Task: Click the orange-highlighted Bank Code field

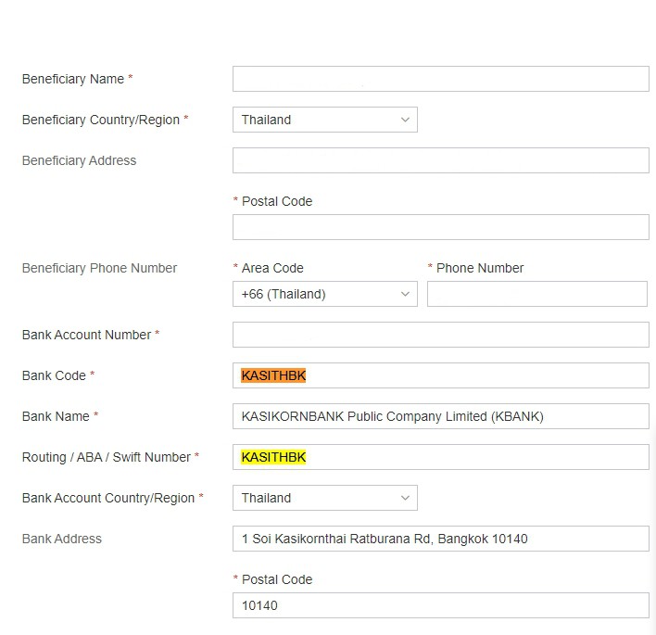Action: tap(440, 375)
